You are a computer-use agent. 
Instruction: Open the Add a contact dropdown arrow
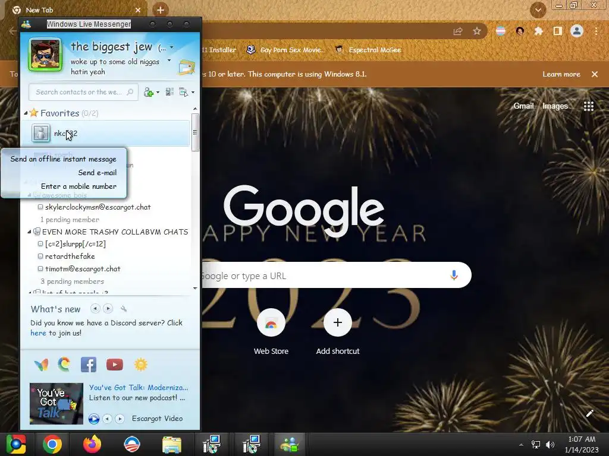coord(158,92)
